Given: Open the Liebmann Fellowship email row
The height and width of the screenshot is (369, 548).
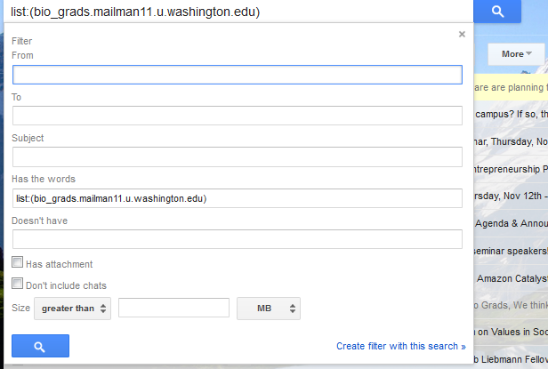Looking at the screenshot, I should [511, 358].
